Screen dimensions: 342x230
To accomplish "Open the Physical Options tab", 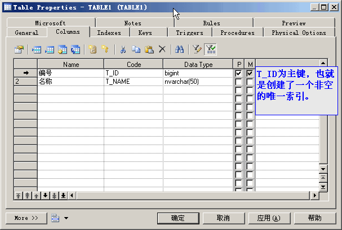I will [x=299, y=33].
